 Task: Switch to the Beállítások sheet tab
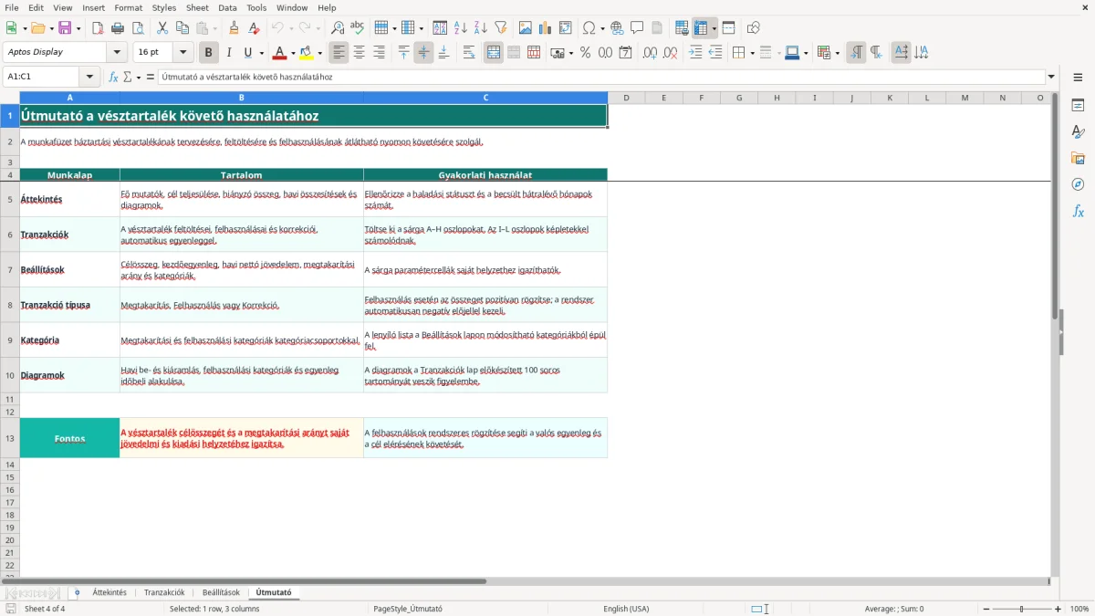221,593
